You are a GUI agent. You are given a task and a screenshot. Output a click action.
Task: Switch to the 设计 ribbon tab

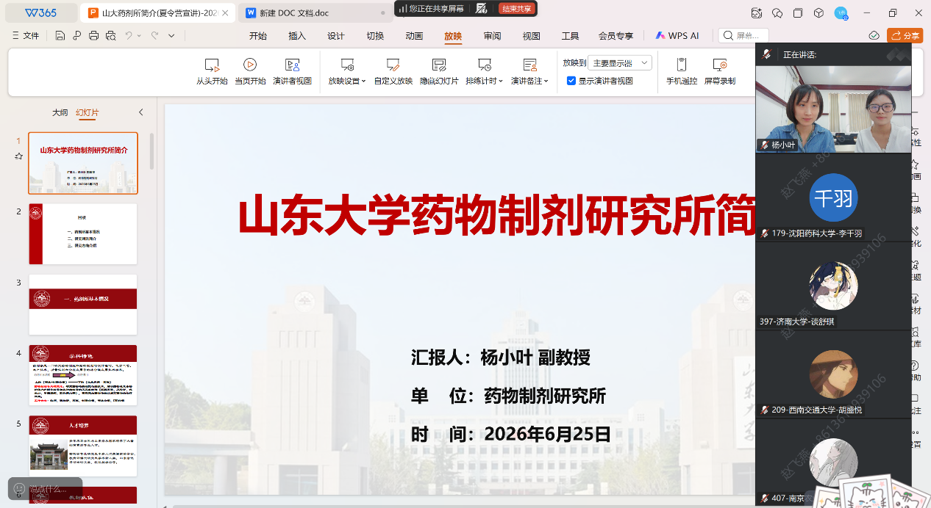[x=336, y=36]
